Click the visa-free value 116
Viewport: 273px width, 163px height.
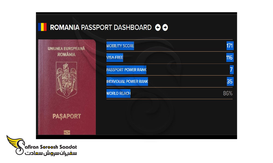pos(230,58)
